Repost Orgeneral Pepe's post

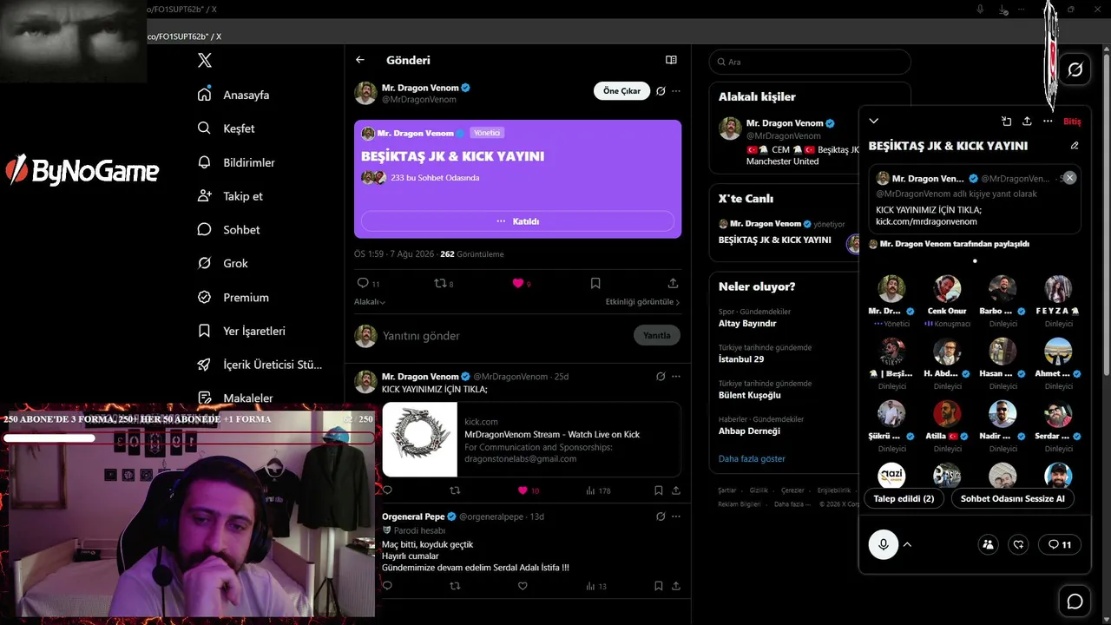pos(455,586)
